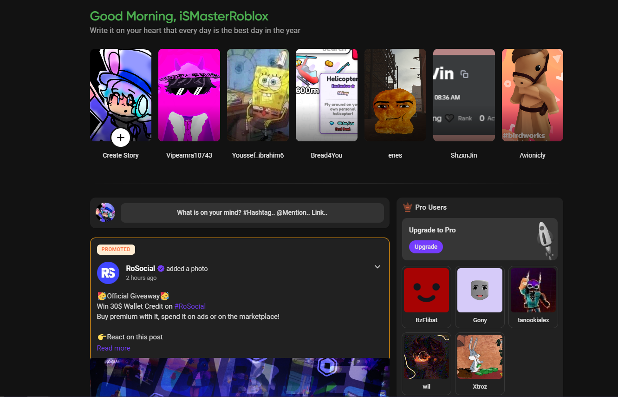Open Bread4You's helicopter story
618x397 pixels.
point(326,95)
